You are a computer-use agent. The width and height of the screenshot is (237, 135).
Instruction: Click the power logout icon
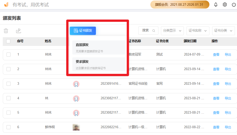[x=234, y=5]
